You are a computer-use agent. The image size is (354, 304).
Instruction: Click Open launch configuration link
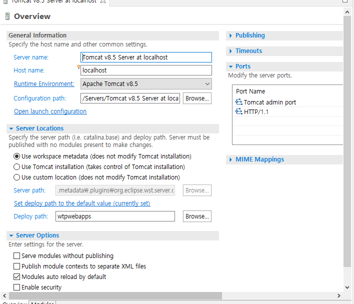pos(50,111)
